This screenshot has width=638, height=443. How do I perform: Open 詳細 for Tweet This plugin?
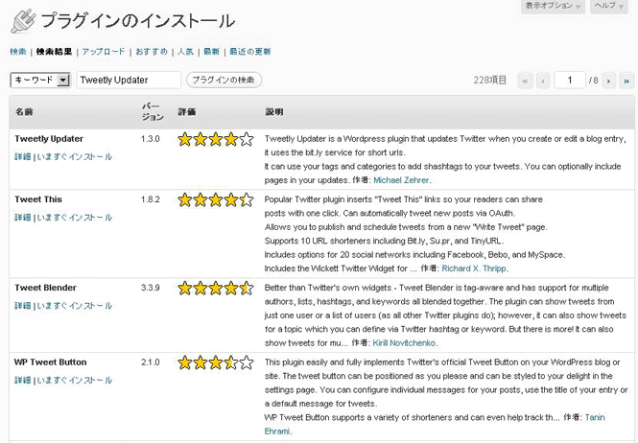[23, 218]
